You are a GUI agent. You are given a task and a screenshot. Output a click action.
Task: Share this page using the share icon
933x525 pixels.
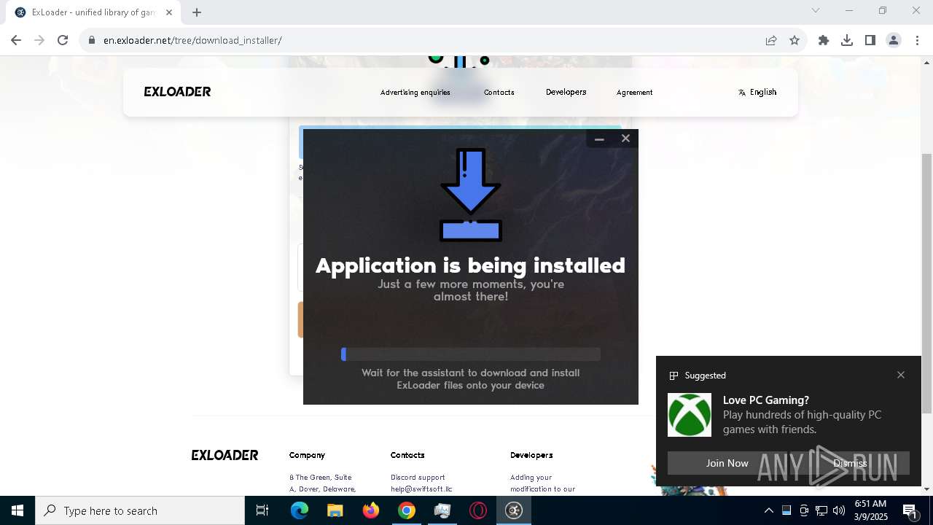point(771,40)
